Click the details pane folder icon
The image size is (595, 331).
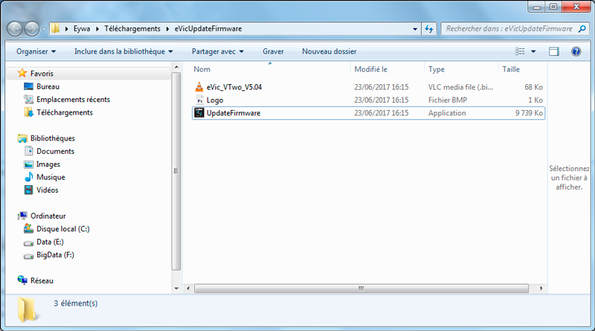[x=28, y=310]
